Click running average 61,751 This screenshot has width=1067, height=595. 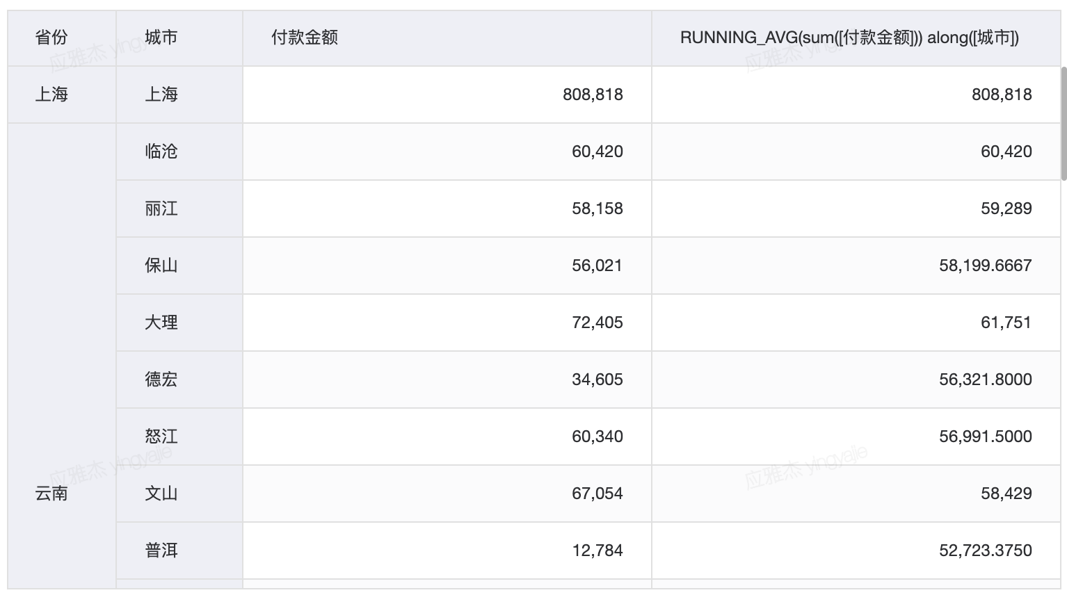[x=856, y=323]
